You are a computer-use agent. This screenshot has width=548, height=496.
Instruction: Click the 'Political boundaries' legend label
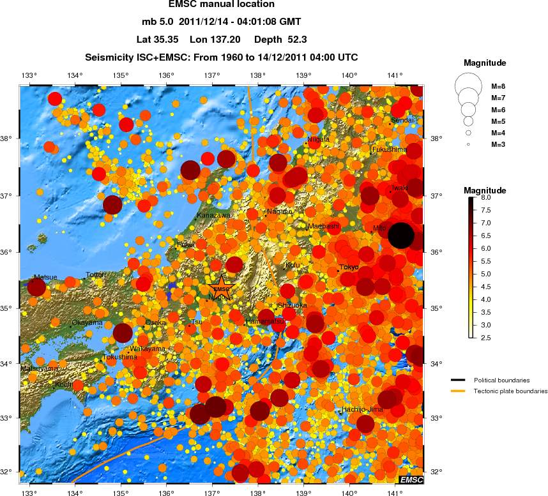501,380
